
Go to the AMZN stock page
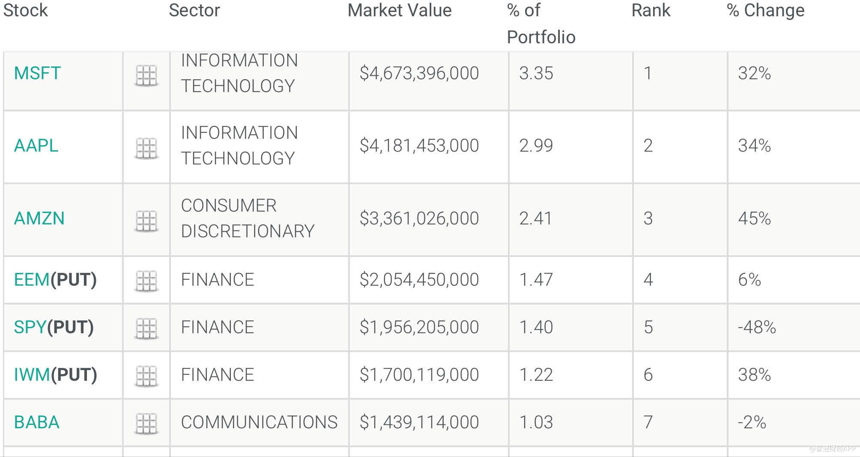[x=39, y=218]
